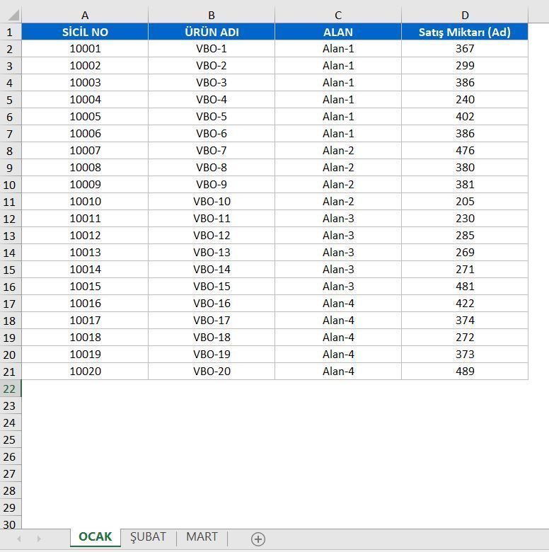The height and width of the screenshot is (552, 549).
Task: Click the Satış Miktarı (Ad) header cell
Action: click(x=465, y=32)
